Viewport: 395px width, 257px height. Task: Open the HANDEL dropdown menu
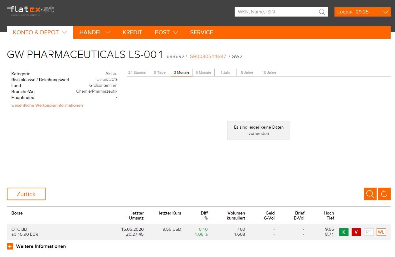(95, 32)
